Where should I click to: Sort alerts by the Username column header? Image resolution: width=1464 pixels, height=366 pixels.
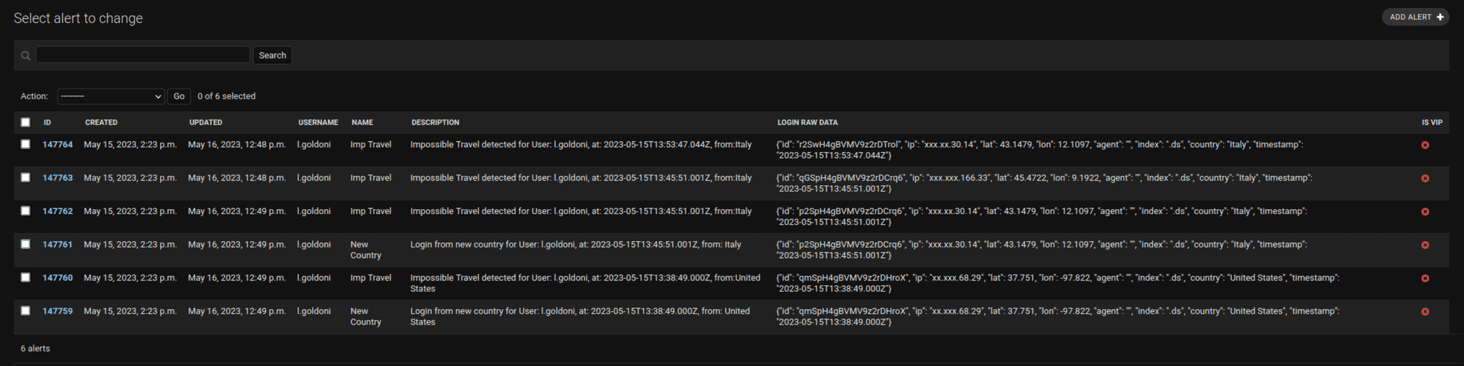(x=317, y=123)
